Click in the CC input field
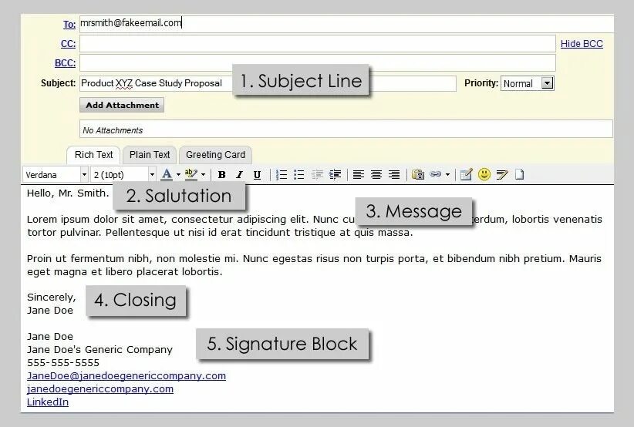 coord(318,44)
